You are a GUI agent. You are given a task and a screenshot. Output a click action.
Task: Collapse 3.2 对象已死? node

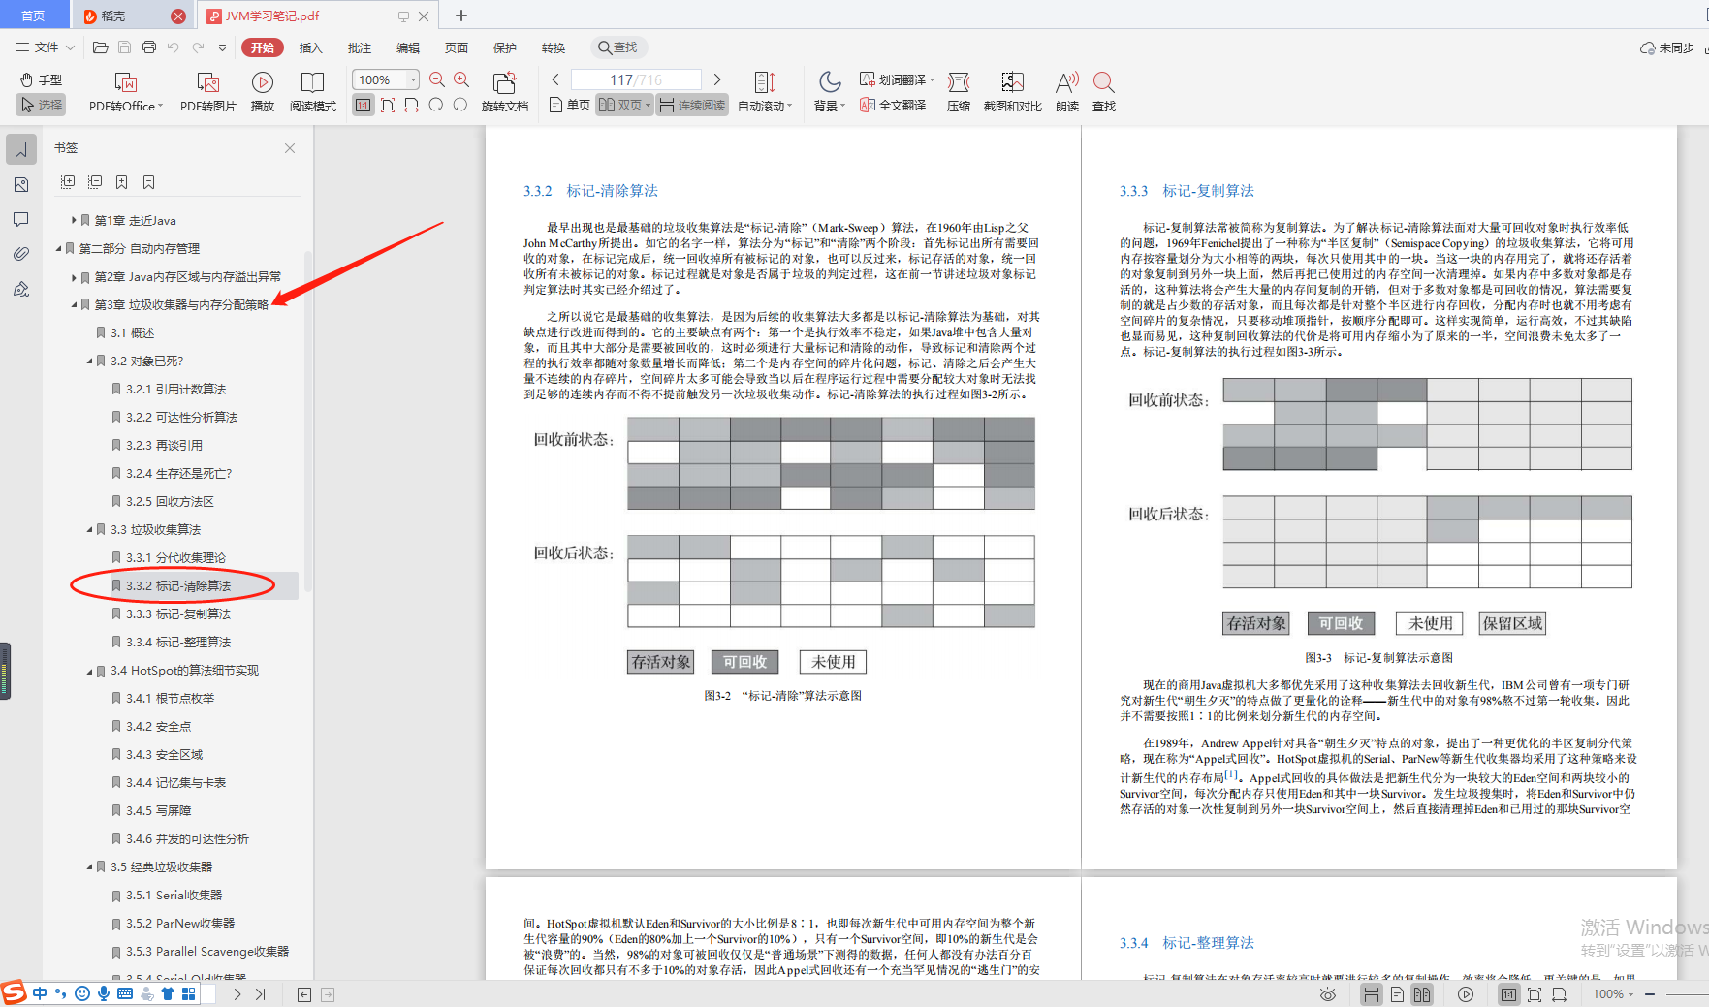[89, 361]
